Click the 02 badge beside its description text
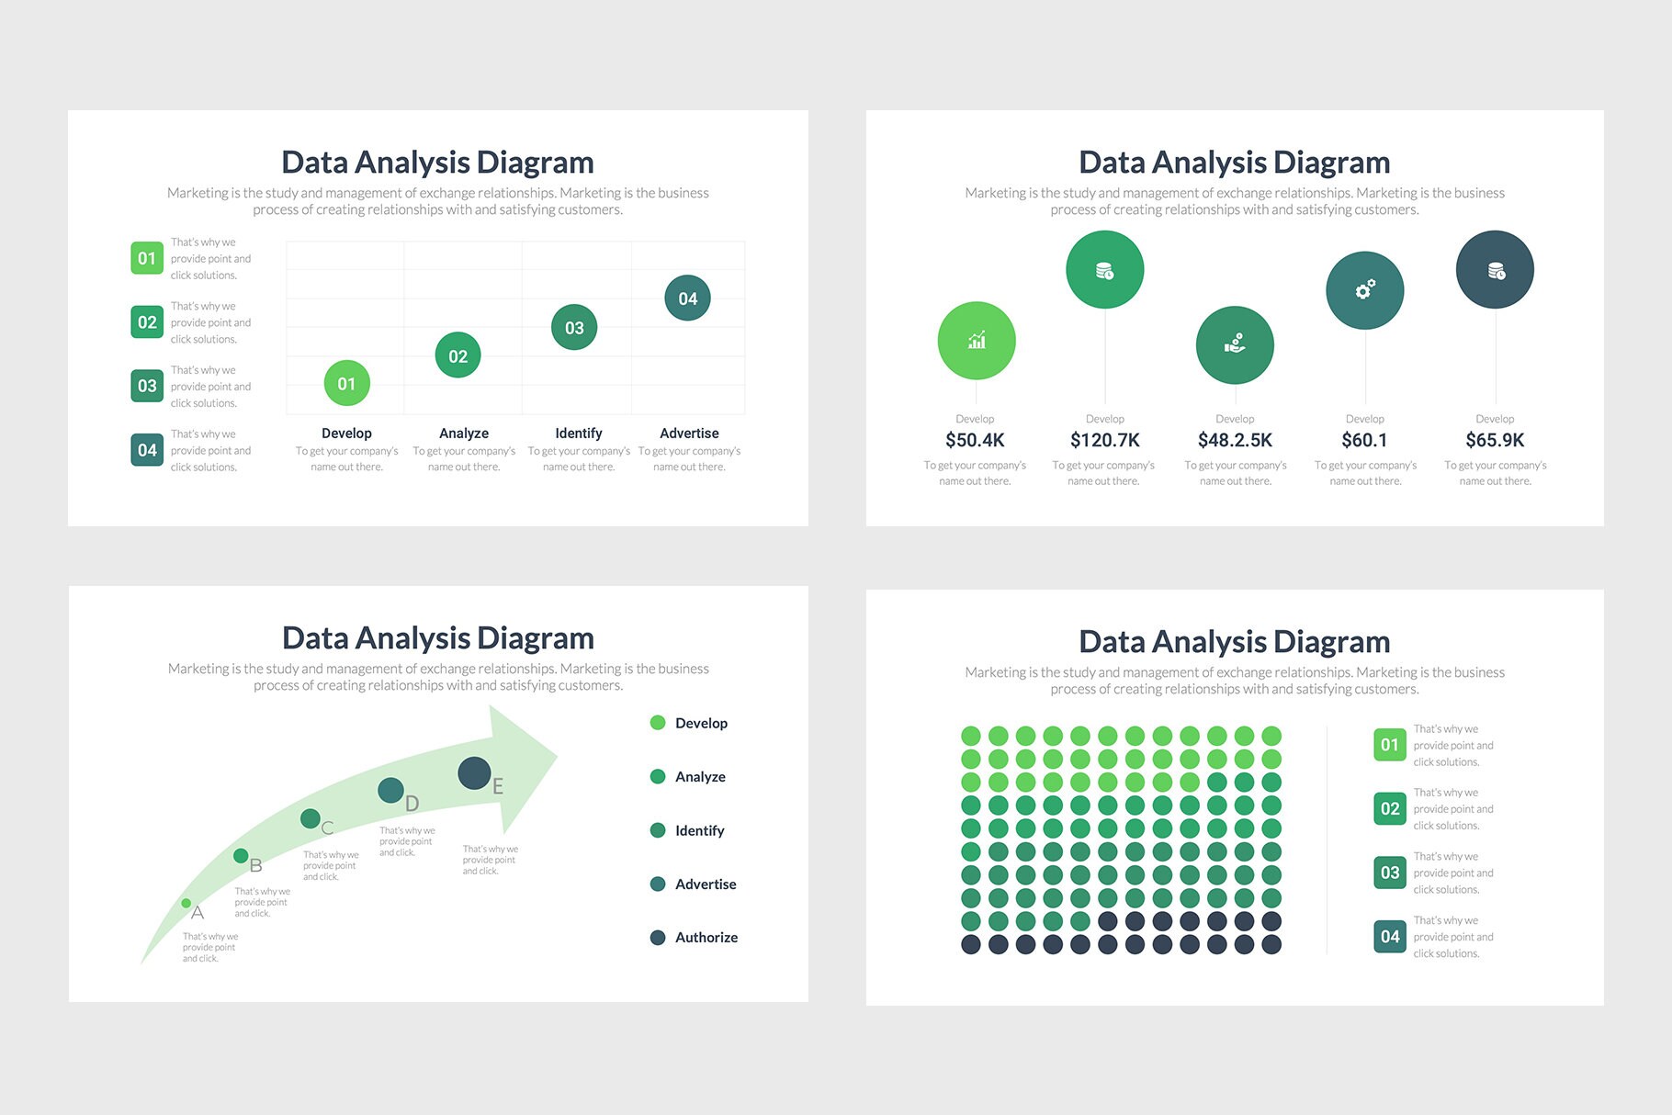The width and height of the screenshot is (1672, 1115). [x=147, y=322]
